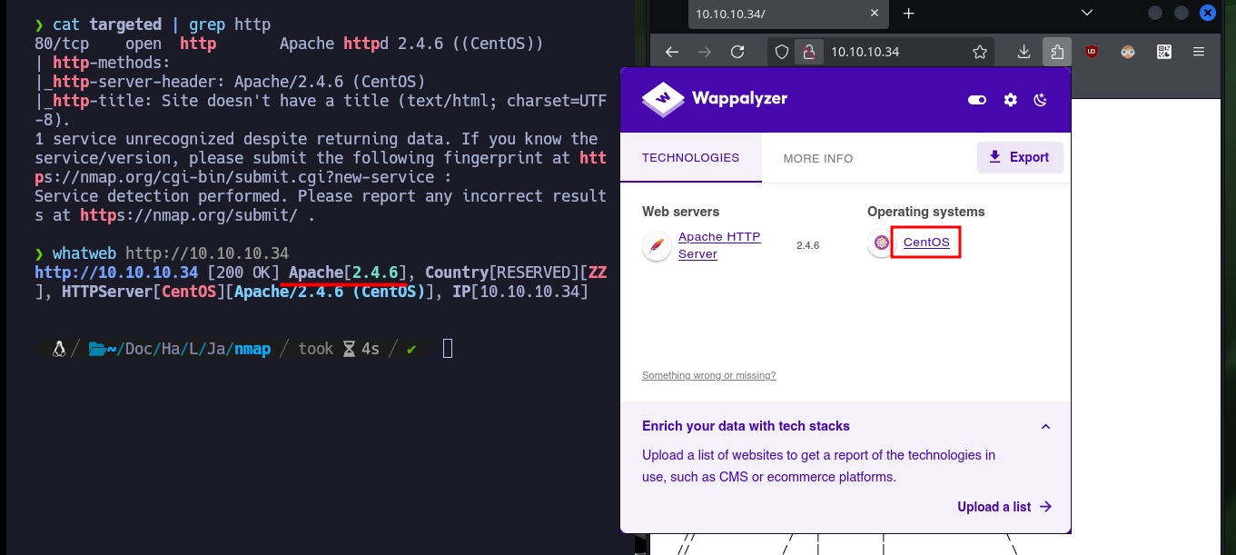Open the Apache HTTP Server link
Screen dimensions: 1236x555
[x=719, y=245]
